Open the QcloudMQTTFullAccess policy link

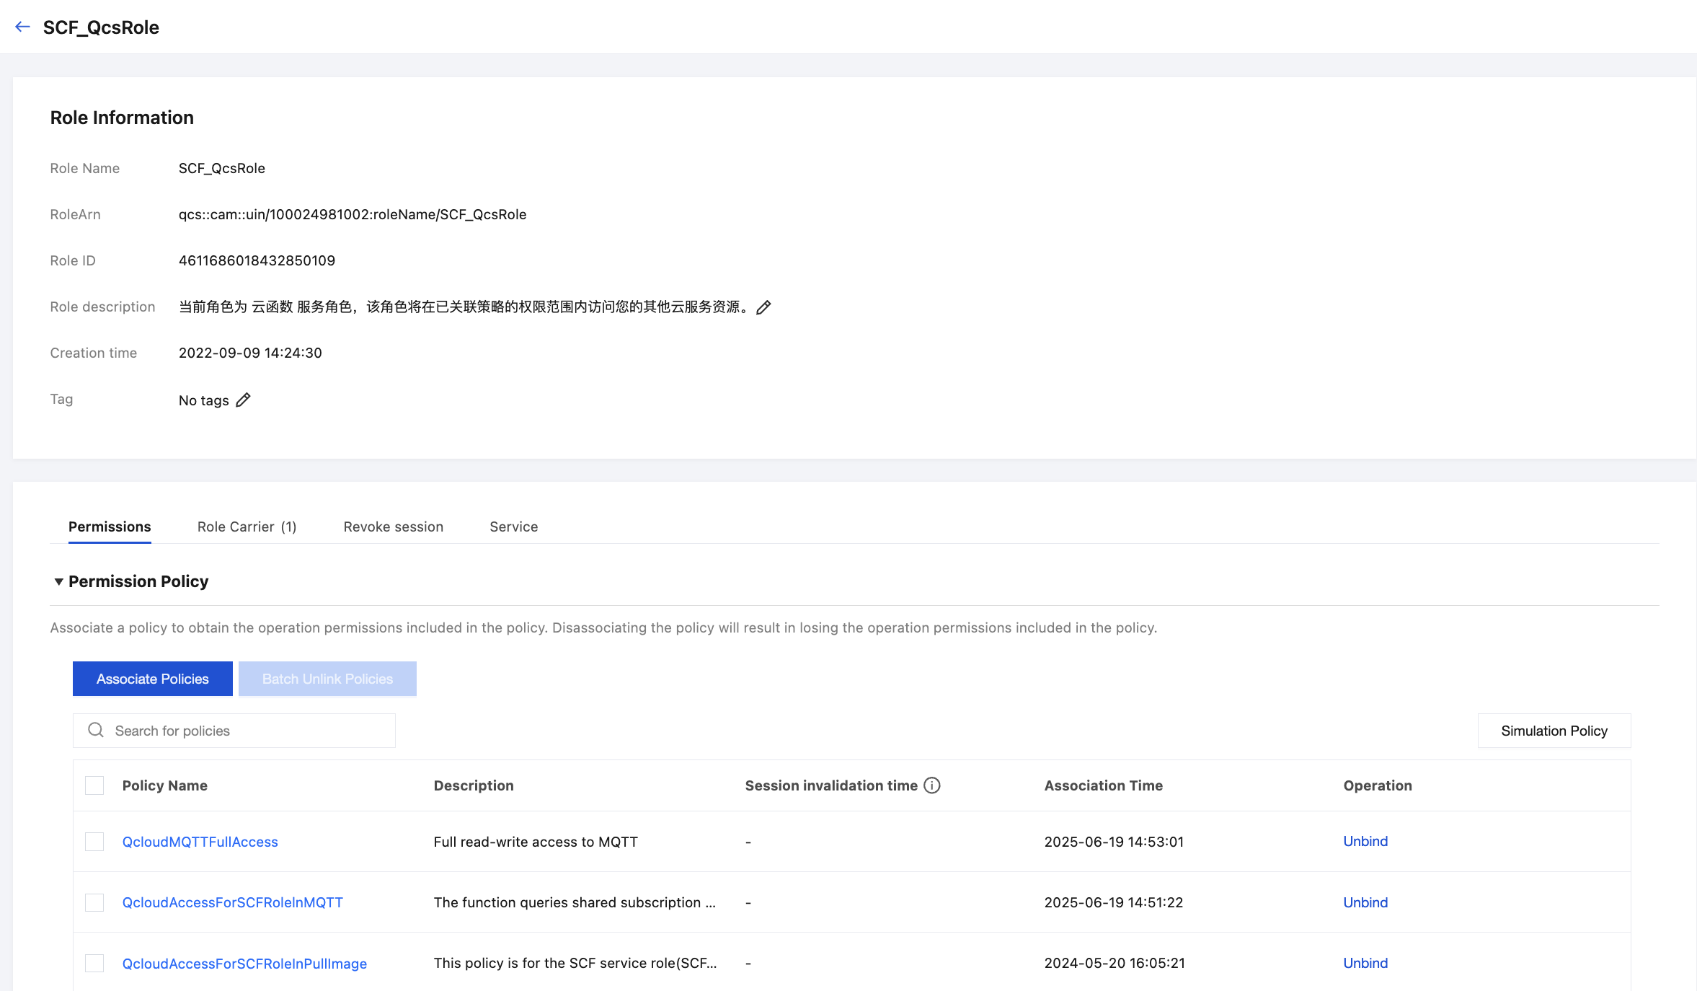coord(200,842)
